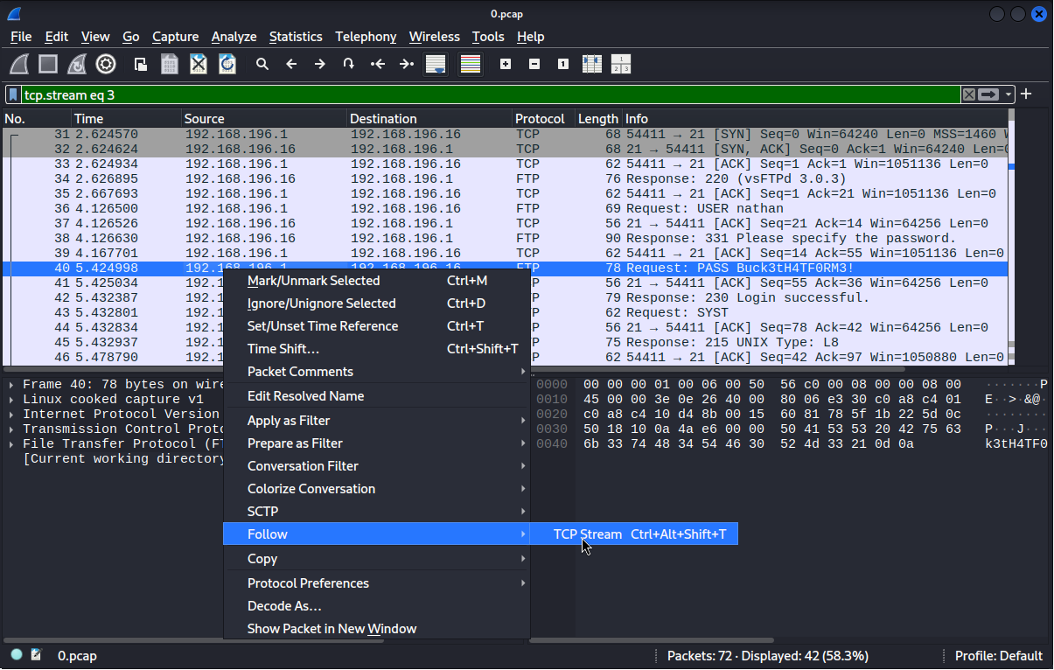Image resolution: width=1054 pixels, height=670 pixels.
Task: Add a filter button with plus icon
Action: tap(1026, 94)
